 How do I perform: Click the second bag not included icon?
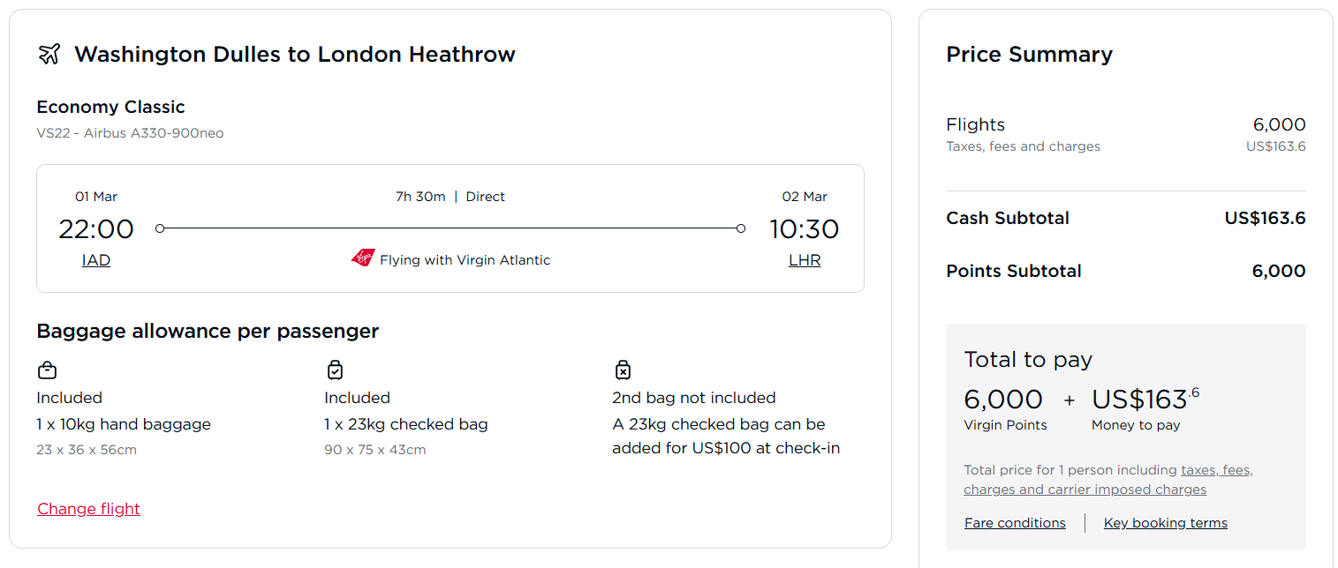(623, 370)
